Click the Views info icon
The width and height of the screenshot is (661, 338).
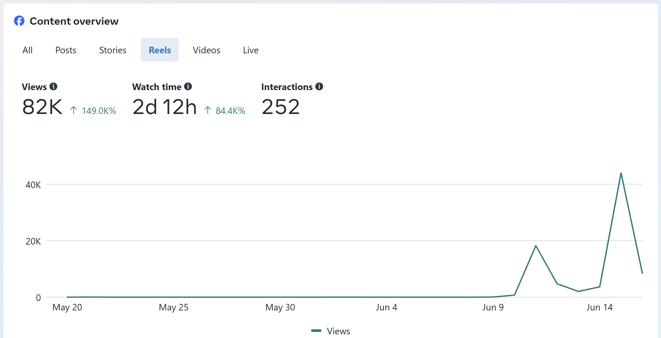[x=53, y=86]
